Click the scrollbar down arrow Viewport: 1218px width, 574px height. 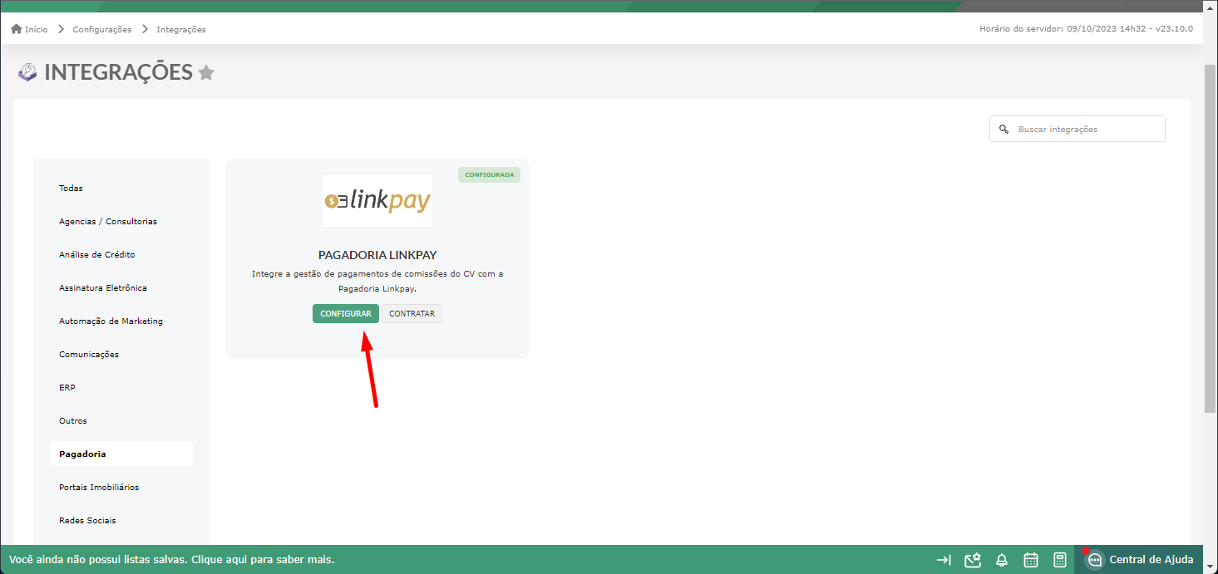[x=1211, y=567]
